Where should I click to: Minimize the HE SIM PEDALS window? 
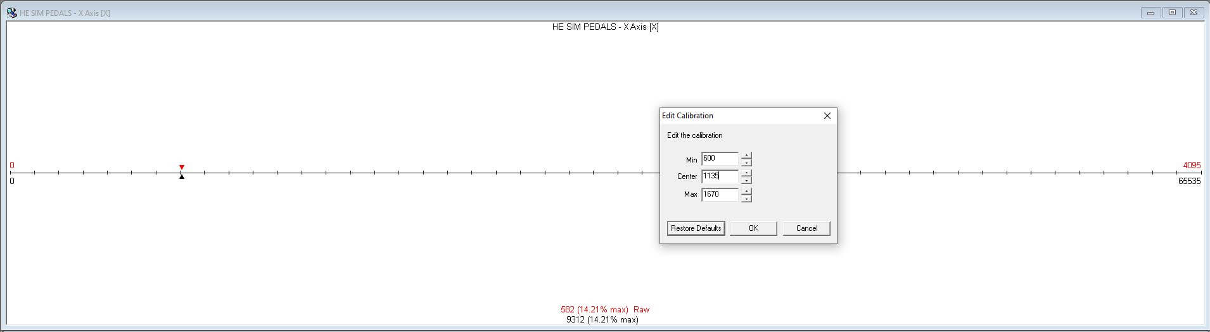click(x=1150, y=13)
